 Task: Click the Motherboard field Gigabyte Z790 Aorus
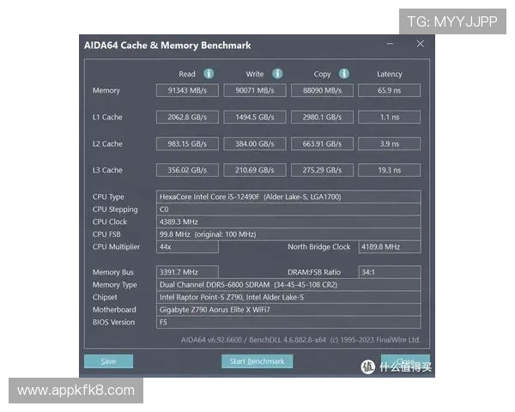tap(288, 310)
